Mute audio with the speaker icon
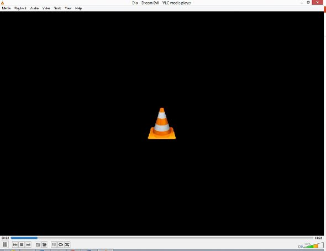This screenshot has height=251, width=326. tap(300, 247)
